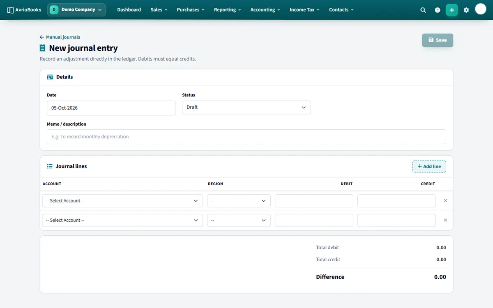Click the Date field

tap(111, 108)
